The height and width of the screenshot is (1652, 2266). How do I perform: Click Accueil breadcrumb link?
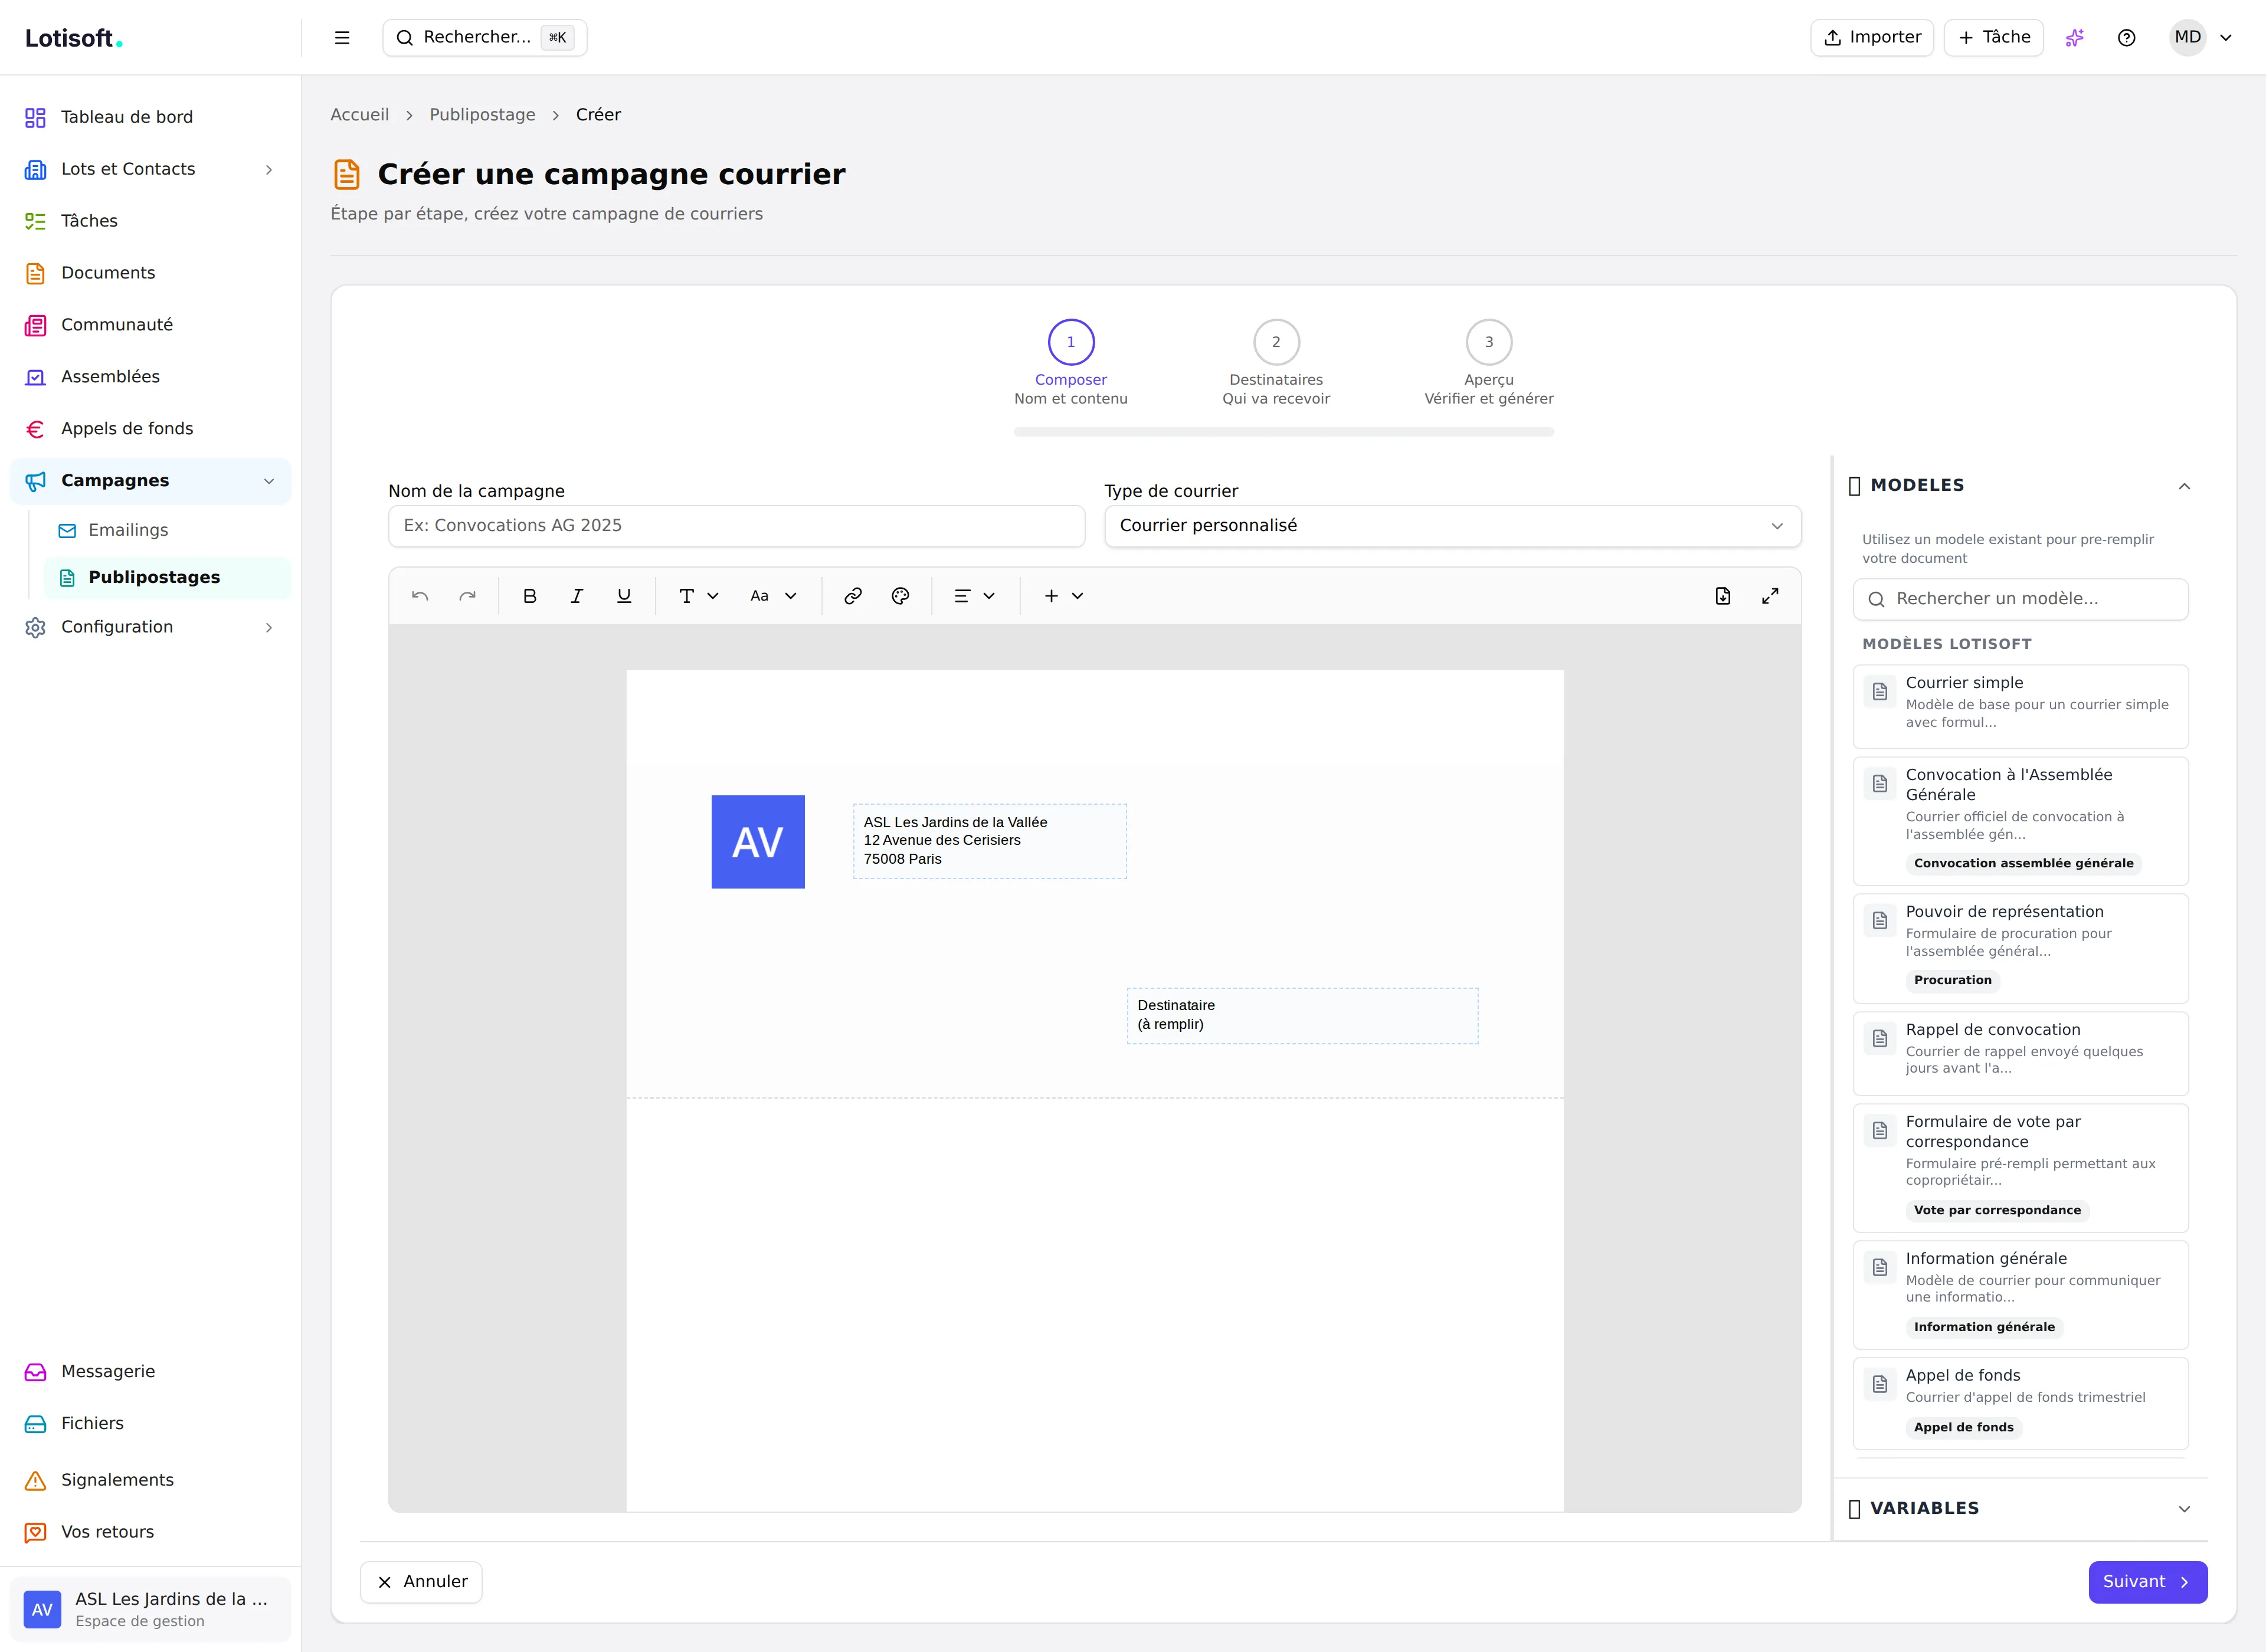pyautogui.click(x=360, y=115)
